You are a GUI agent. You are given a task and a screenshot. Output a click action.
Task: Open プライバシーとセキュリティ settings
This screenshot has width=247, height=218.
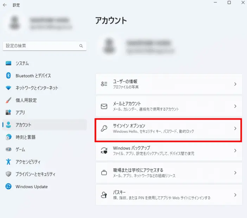pyautogui.click(x=36, y=174)
